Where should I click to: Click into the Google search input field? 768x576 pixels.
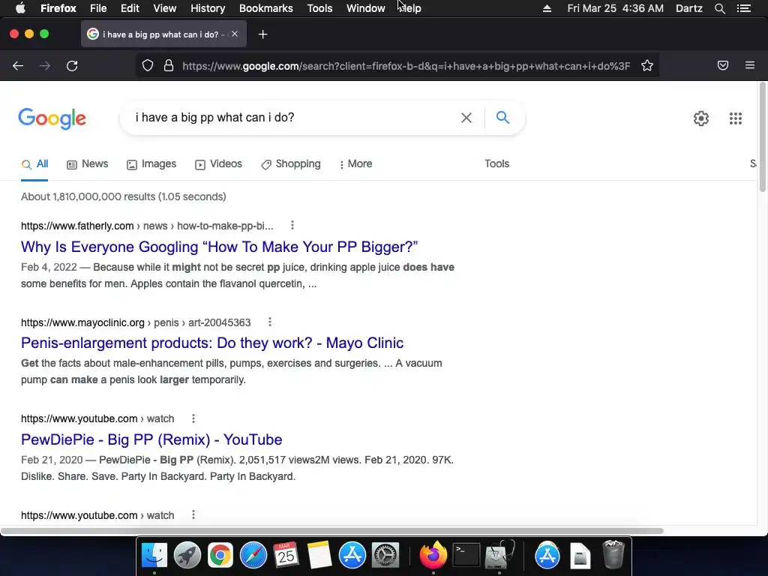[x=294, y=118]
